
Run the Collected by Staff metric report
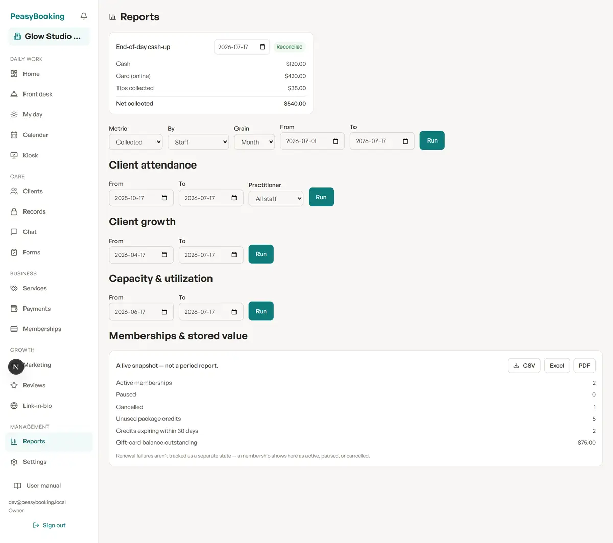(x=432, y=140)
